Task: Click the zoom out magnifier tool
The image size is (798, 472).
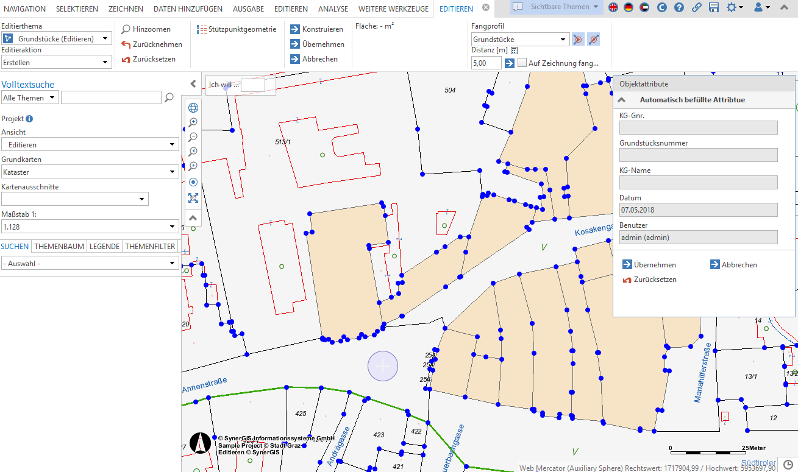Action: pos(193,137)
